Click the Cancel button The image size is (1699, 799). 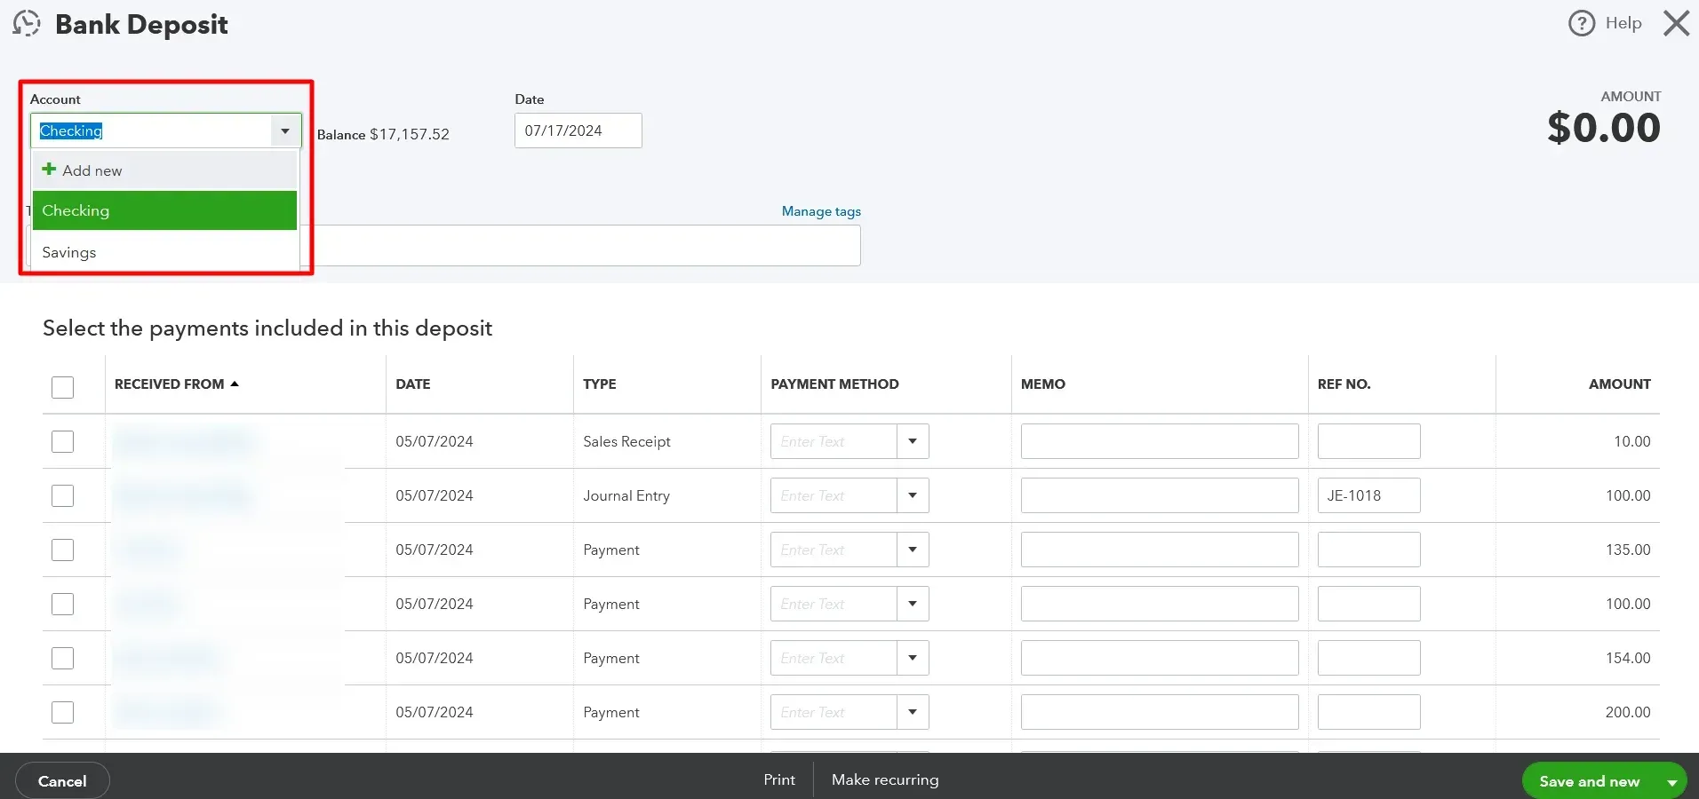pyautogui.click(x=61, y=780)
